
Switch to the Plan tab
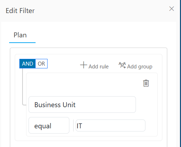(20, 35)
